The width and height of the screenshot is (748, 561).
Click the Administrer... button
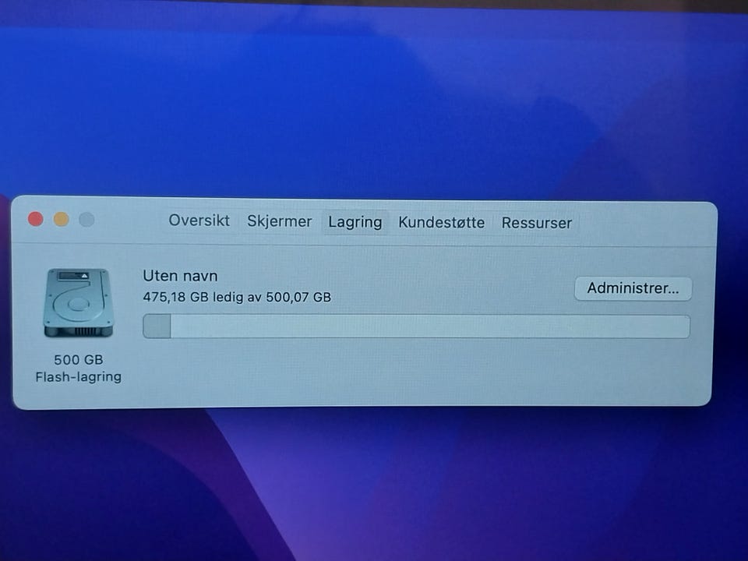tap(633, 288)
